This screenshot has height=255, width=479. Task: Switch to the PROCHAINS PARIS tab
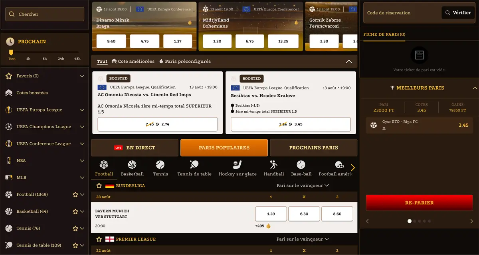(x=313, y=147)
